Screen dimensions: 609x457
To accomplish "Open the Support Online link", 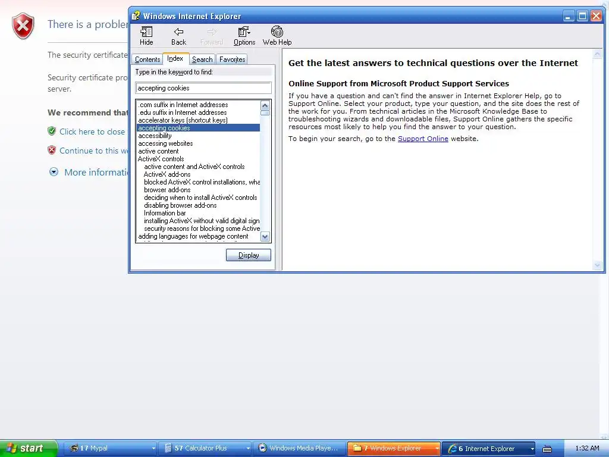I will coord(423,139).
